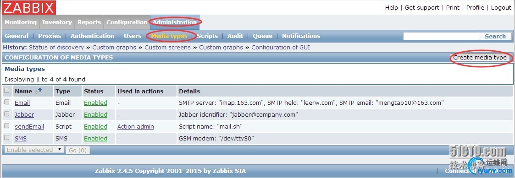515x178 pixels.
Task: Click the ZABBIX logo
Action: (x=29, y=7)
